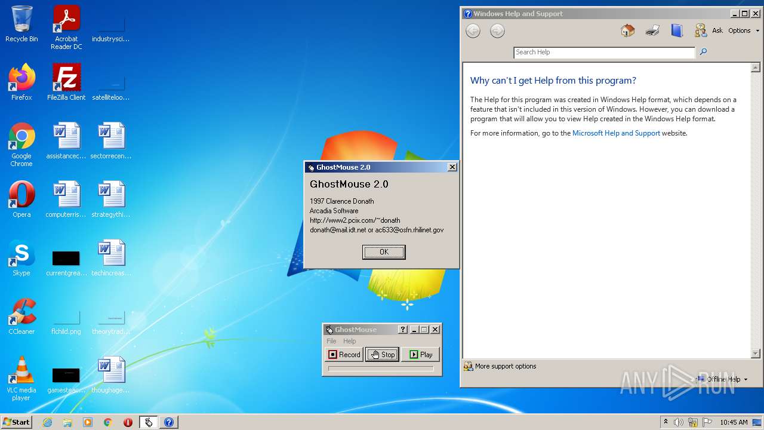Select the FileZilla Client icon
The image size is (764, 430).
click(66, 82)
